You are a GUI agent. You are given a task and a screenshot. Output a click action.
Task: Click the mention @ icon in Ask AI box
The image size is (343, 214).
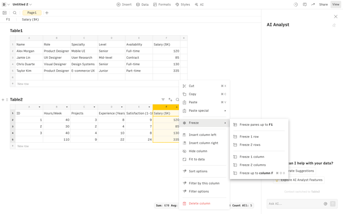[x=325, y=204]
